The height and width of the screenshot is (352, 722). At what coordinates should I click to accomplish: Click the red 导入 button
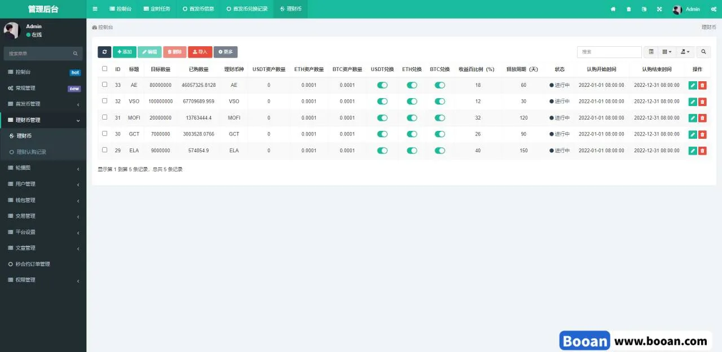point(200,52)
